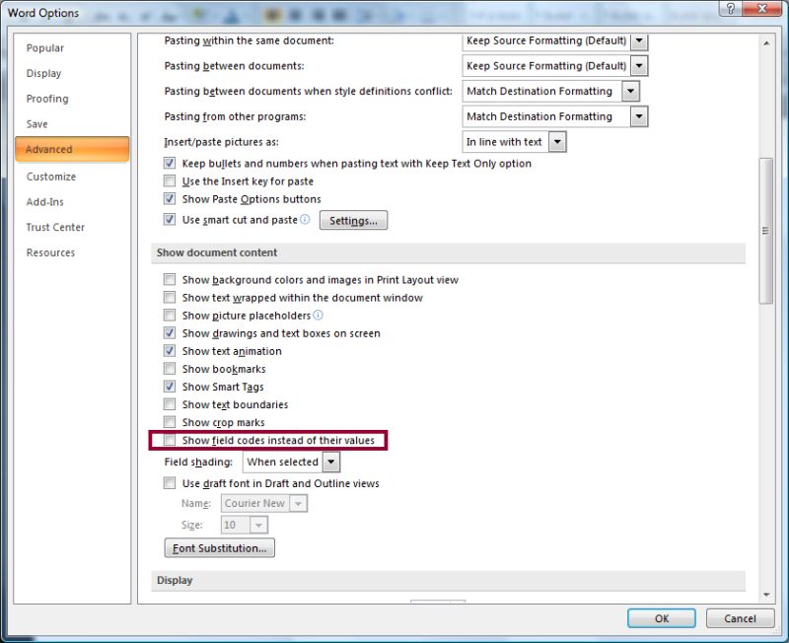
Task: Open Pasting within the same document dropdown
Action: pos(639,40)
